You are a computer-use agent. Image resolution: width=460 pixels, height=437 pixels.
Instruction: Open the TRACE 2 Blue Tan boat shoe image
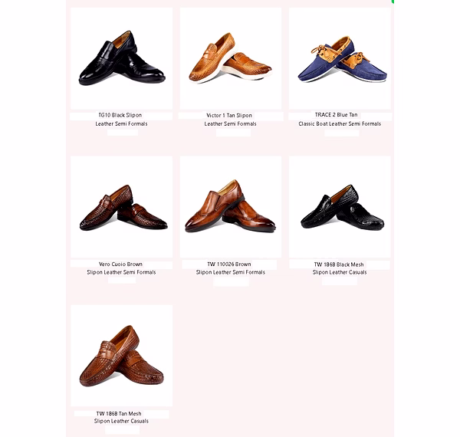point(340,59)
